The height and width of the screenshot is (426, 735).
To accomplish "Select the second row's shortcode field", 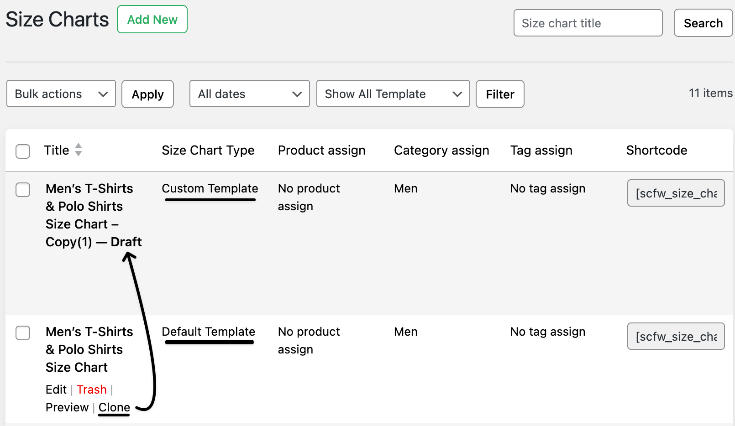I will [676, 336].
